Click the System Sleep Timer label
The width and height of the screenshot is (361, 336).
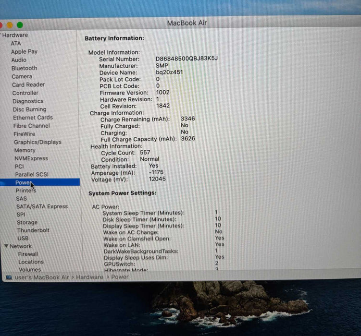point(144,213)
